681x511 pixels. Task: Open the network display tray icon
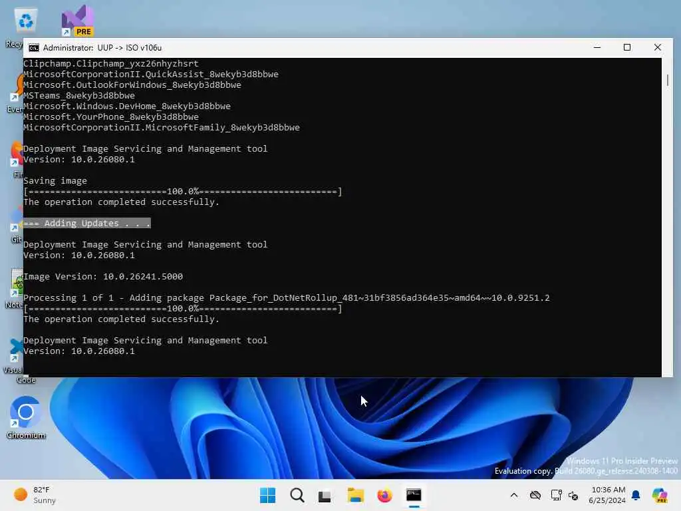[x=556, y=495]
